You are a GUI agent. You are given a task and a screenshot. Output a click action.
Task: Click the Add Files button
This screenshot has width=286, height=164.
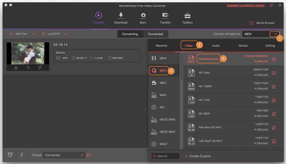coord(18,34)
